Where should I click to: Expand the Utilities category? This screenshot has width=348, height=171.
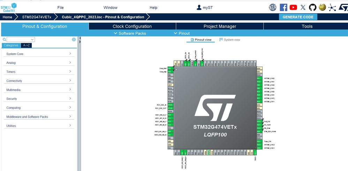coord(39,126)
